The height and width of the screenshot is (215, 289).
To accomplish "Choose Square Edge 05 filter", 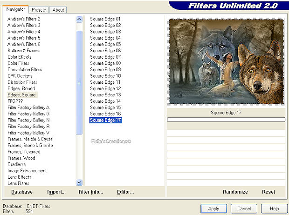I will [105, 44].
